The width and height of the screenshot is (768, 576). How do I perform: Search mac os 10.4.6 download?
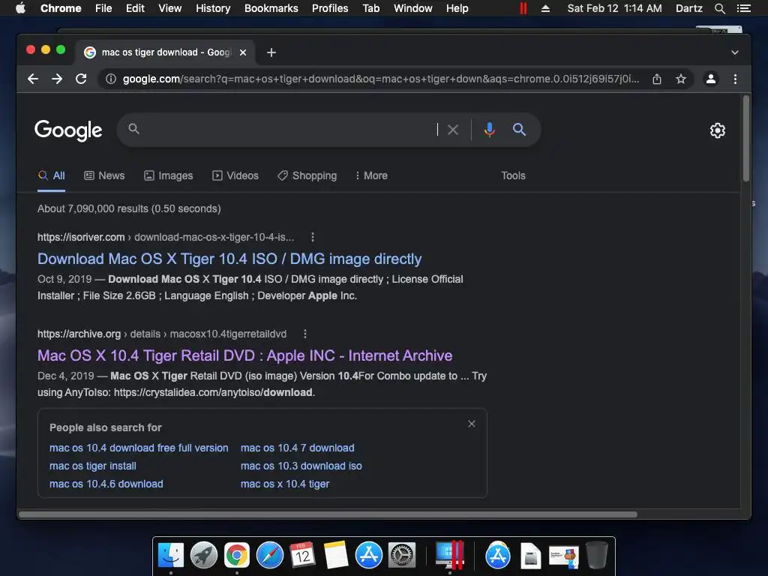[106, 484]
